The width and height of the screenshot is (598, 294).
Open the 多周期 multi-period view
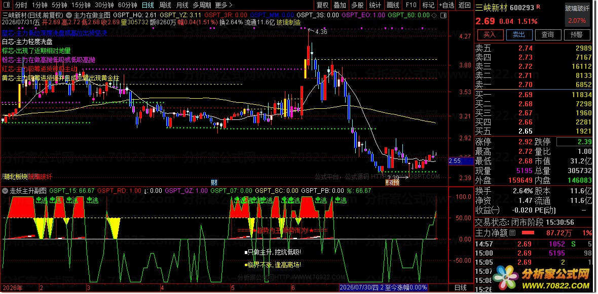pos(202,6)
